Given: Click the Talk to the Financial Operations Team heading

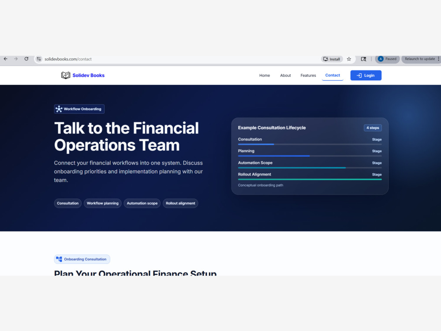Looking at the screenshot, I should (126, 136).
